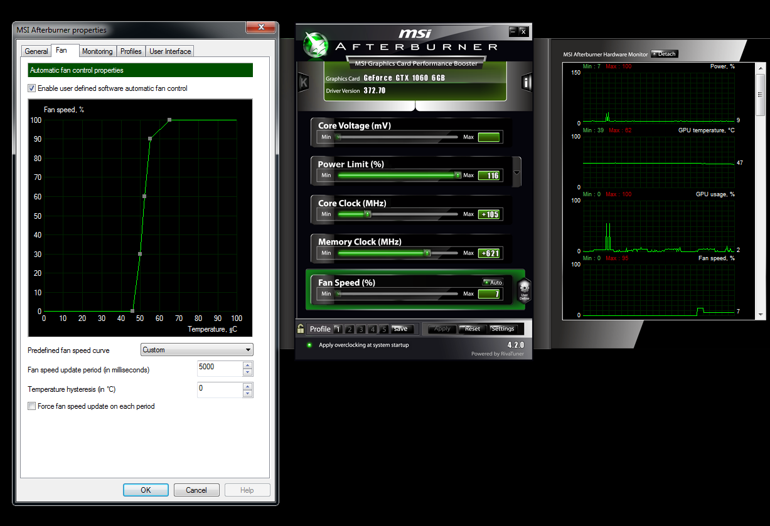The image size is (770, 526).
Task: Toggle the profile lock padlock icon
Action: point(301,329)
